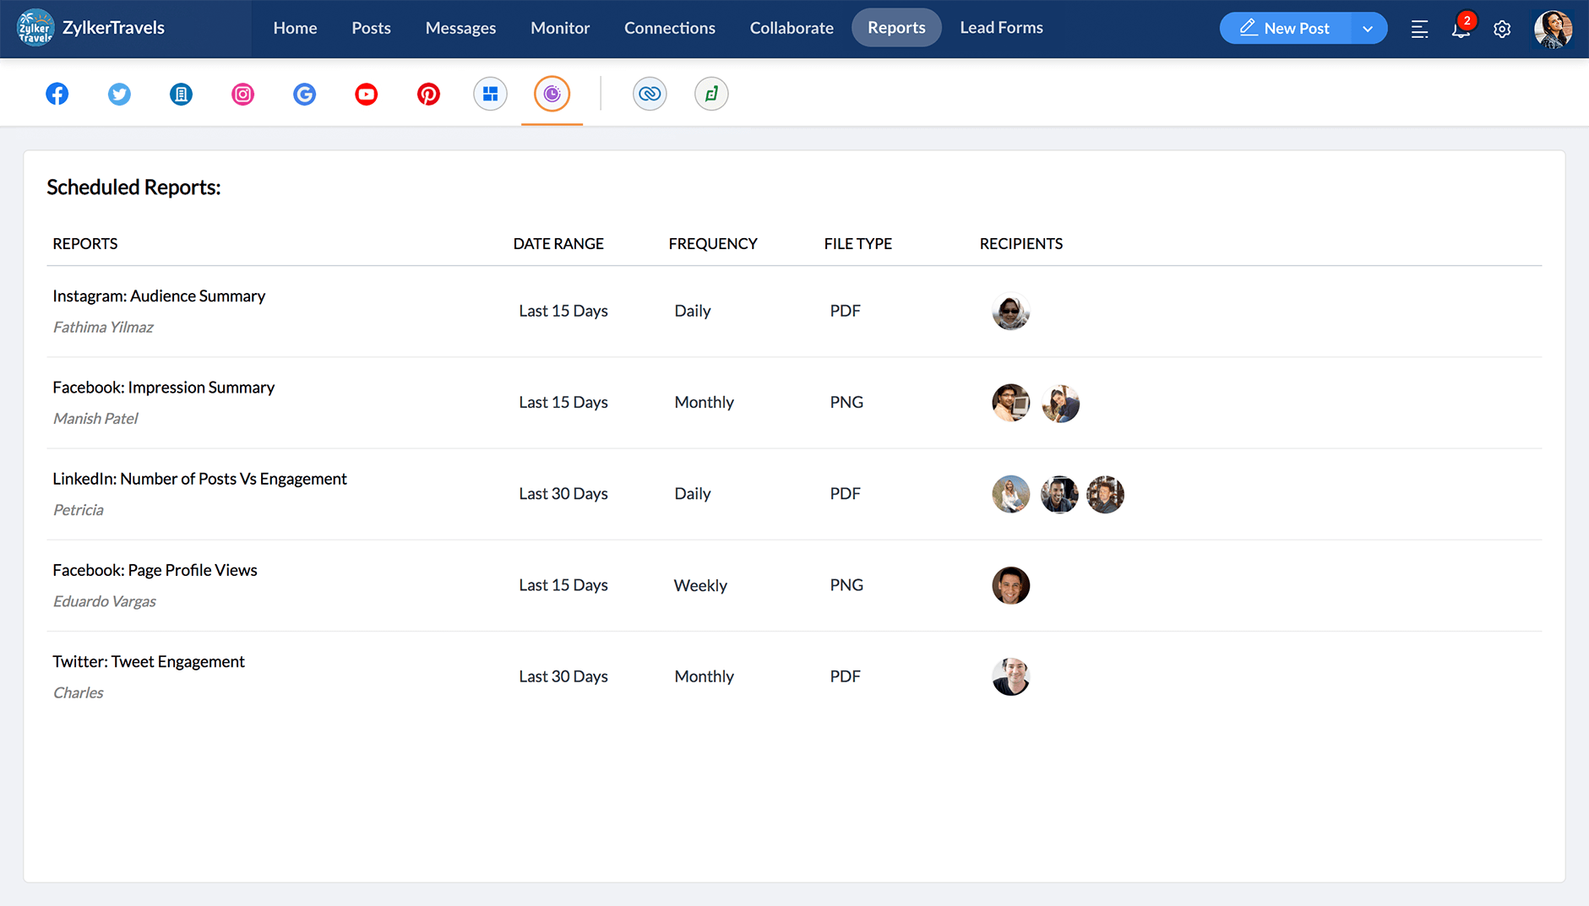Open Instagram: Audience Summary report
Screen dimensions: 1589x906
[x=159, y=296]
